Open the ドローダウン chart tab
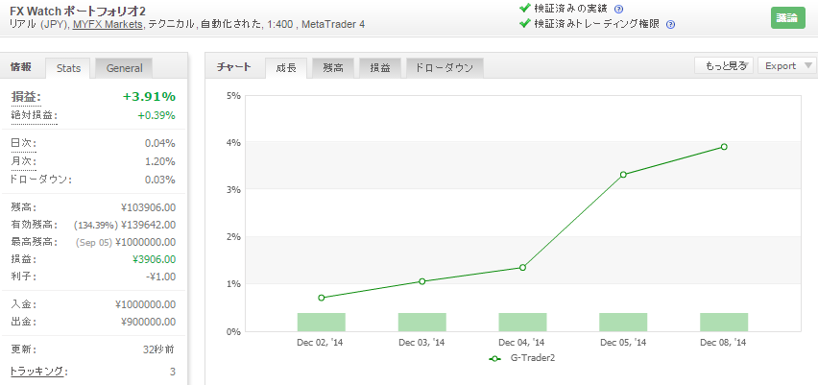 click(445, 68)
